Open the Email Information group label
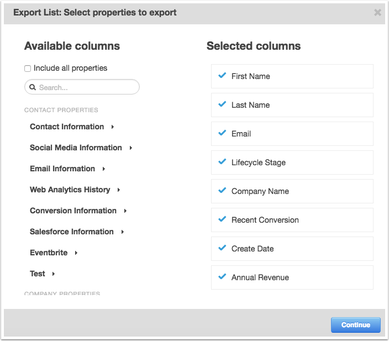The height and width of the screenshot is (341, 389). pos(62,169)
